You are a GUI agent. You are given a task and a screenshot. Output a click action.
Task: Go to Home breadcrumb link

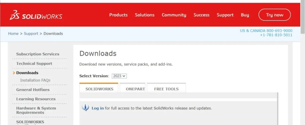pyautogui.click(x=13, y=33)
